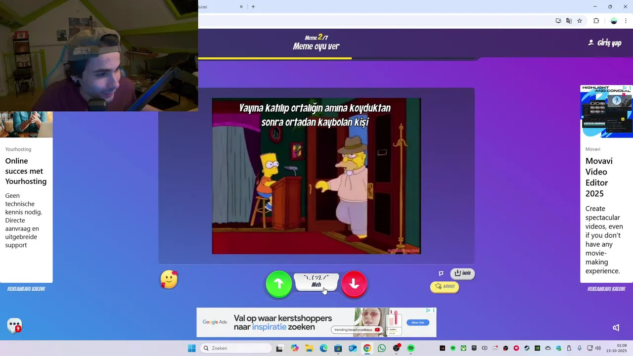Open OBS Studio from taskbar

pos(396,348)
